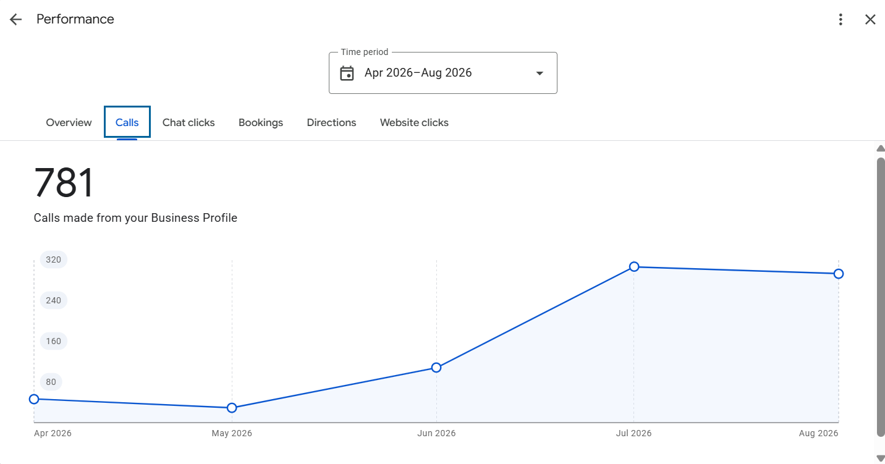Click the 'Jun 2026' x-axis label
The image size is (885, 464).
[436, 433]
